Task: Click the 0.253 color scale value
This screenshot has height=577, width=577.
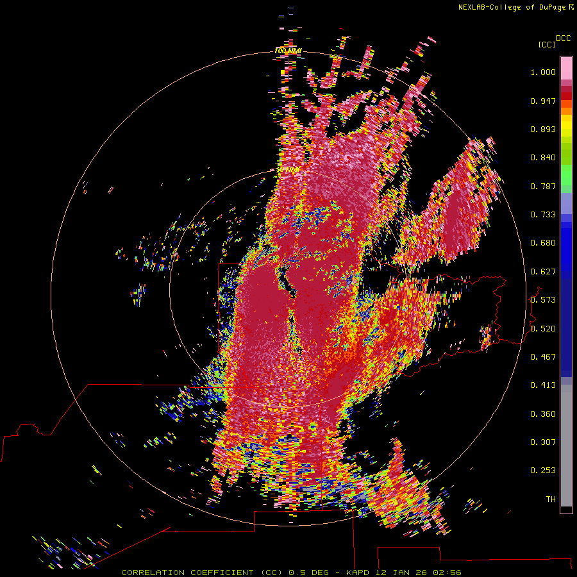Action: tap(543, 471)
